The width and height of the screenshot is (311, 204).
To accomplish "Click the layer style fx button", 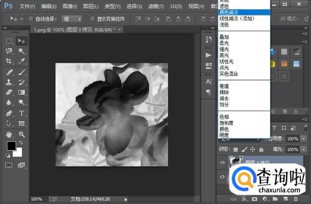I will coord(244,199).
